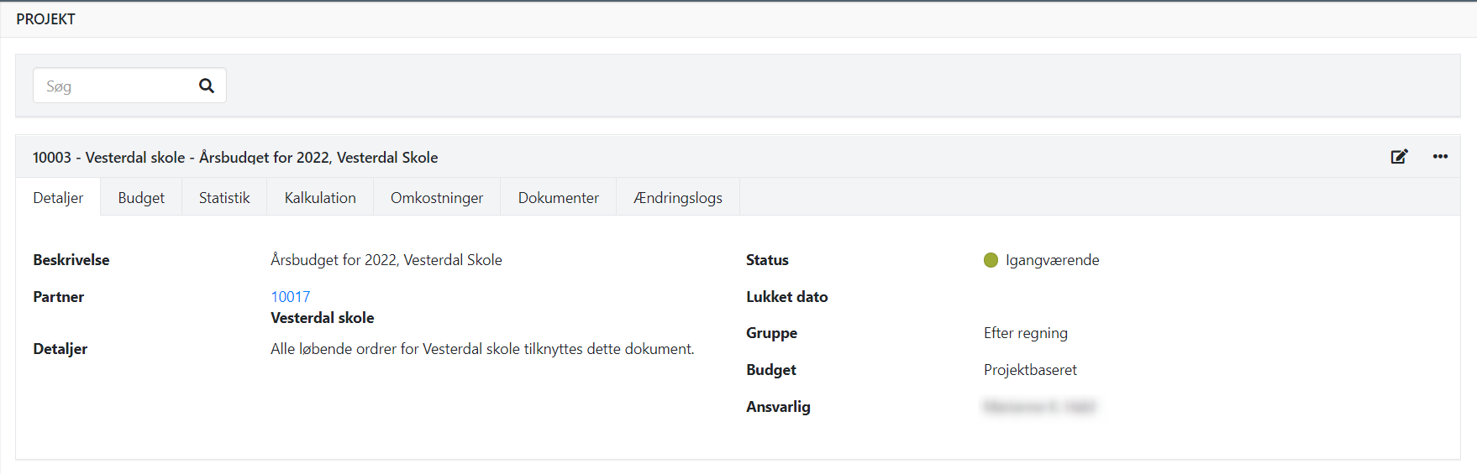Click the Gruppe field label
The height and width of the screenshot is (474, 1477).
pyautogui.click(x=771, y=333)
